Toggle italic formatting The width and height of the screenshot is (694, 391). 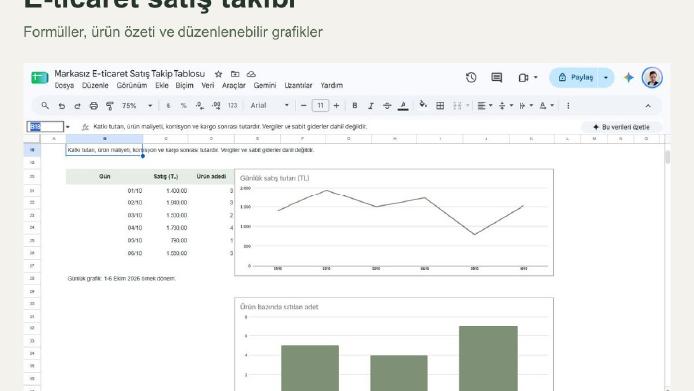click(x=371, y=106)
